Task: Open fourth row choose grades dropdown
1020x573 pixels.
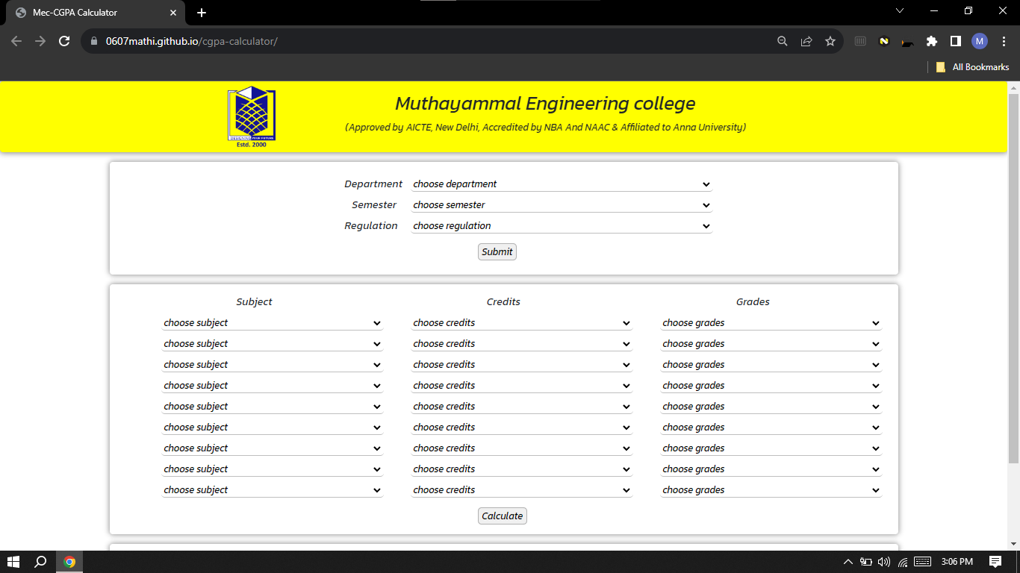Action: coord(771,386)
